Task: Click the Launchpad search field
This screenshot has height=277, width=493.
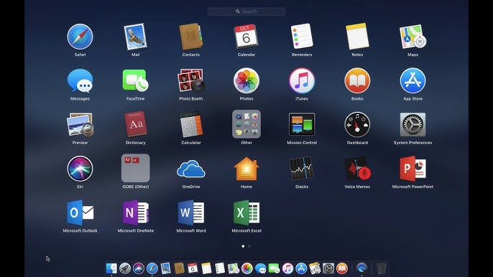Action: pyautogui.click(x=247, y=11)
